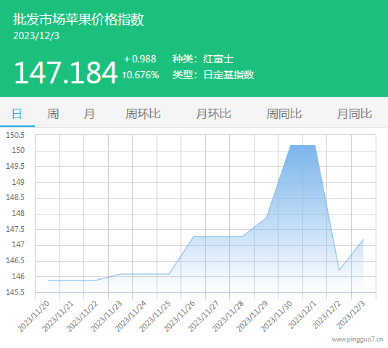Click the 红富士 variety label
Screen dimensions: 388x348
pyautogui.click(x=218, y=59)
